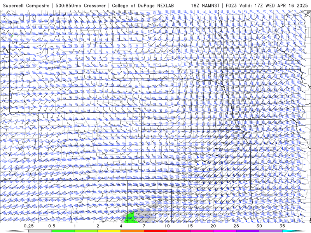
Task: Click the lime green color scale segment
Action: [86, 231]
